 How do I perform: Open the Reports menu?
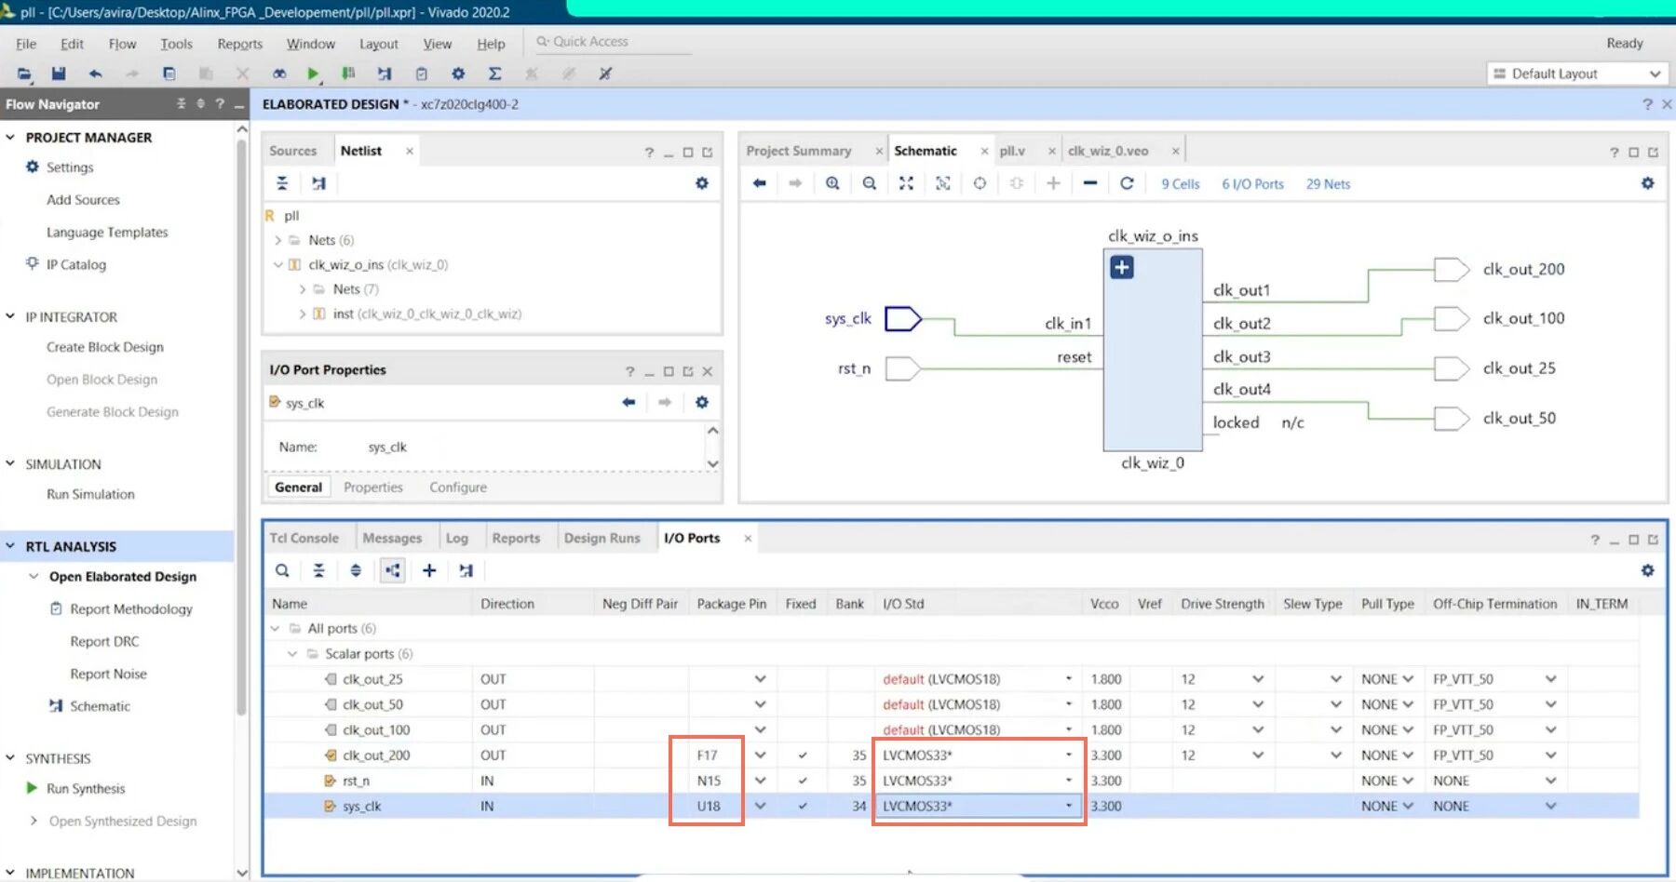[239, 44]
